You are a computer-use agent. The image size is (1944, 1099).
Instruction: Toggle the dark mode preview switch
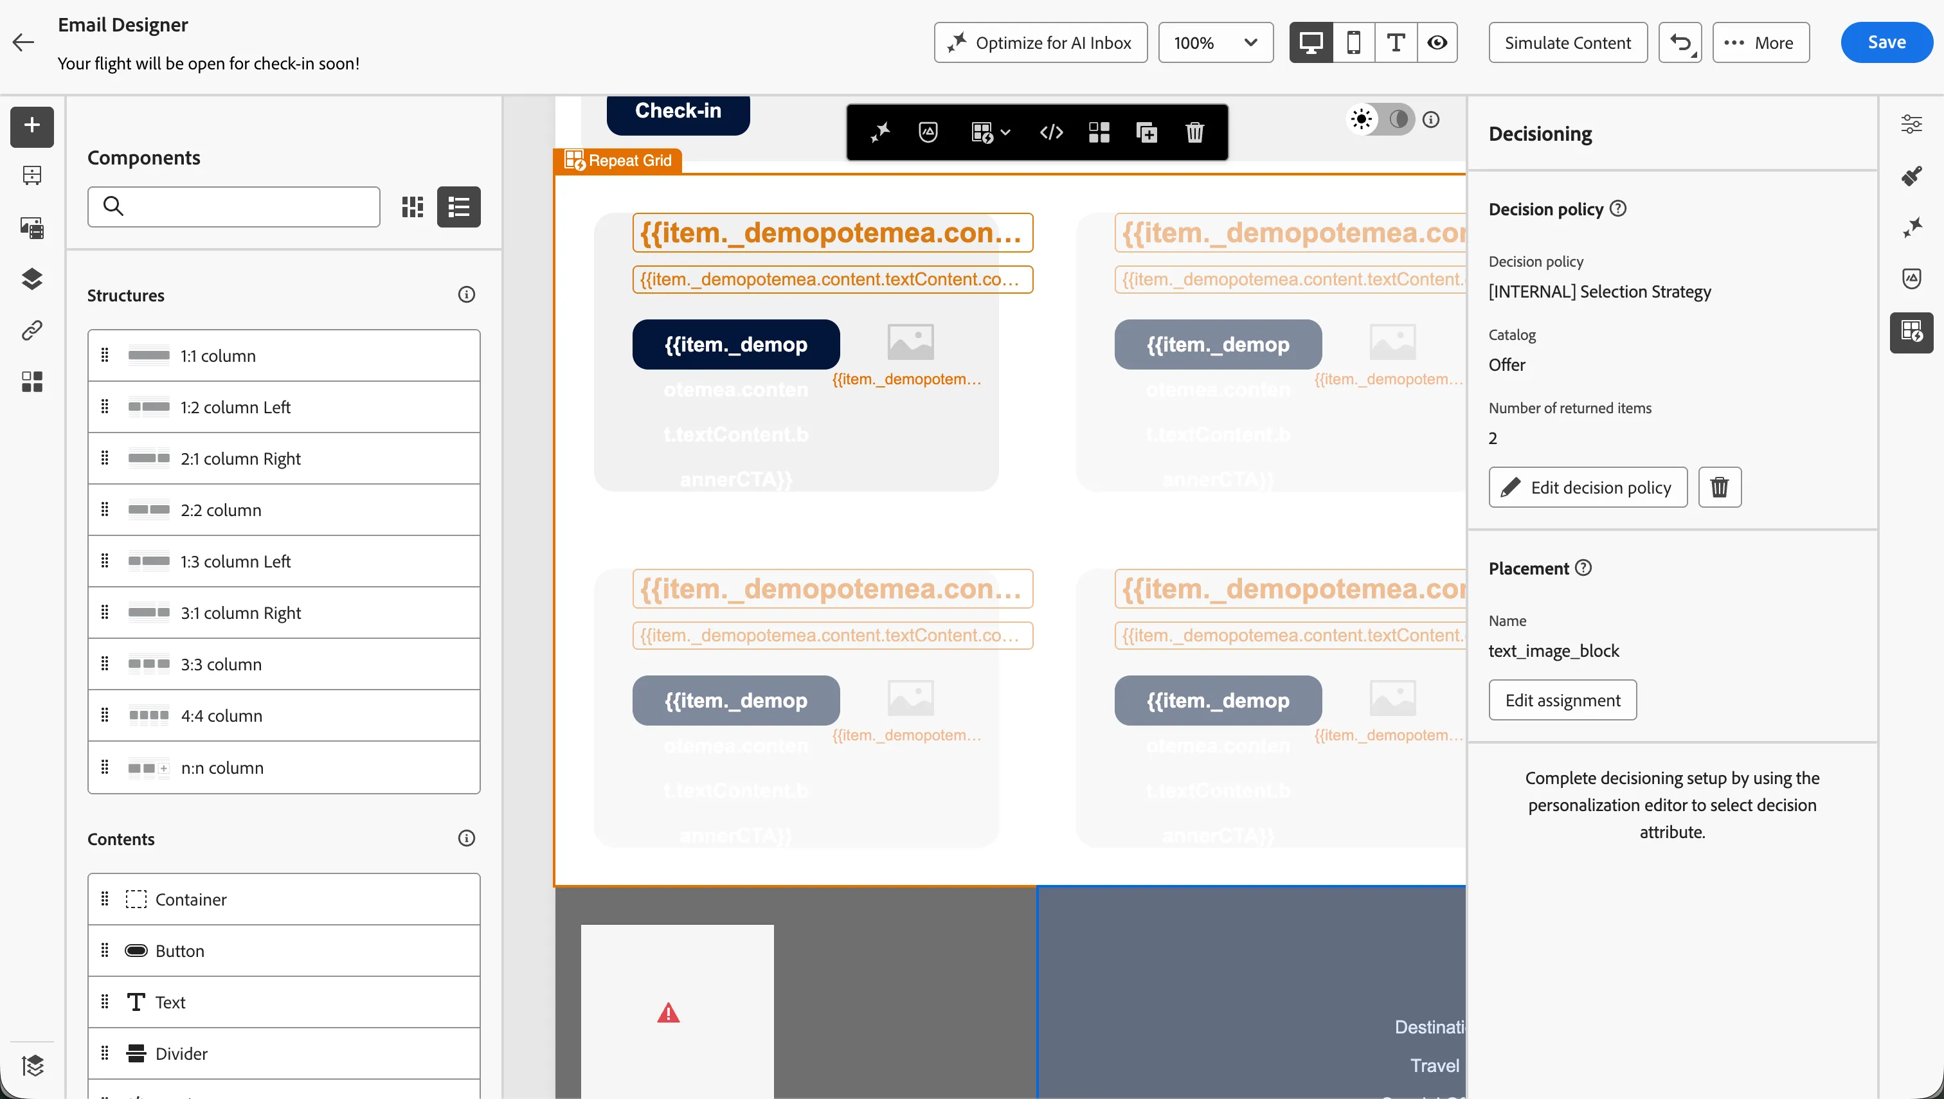(x=1381, y=120)
